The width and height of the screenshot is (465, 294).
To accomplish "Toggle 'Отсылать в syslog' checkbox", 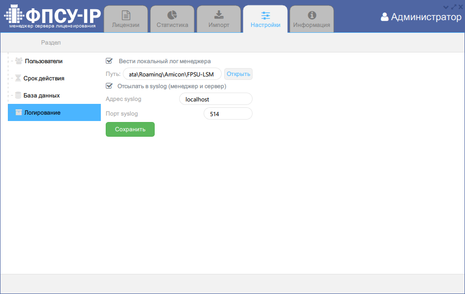I will pyautogui.click(x=109, y=86).
